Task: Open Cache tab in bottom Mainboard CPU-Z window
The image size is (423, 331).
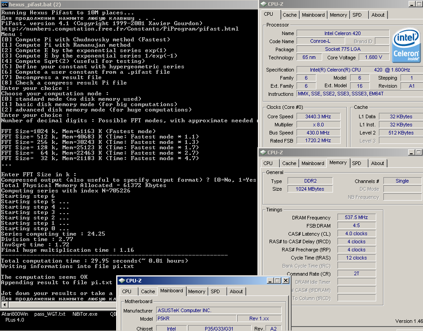Action: pyautogui.click(x=148, y=291)
